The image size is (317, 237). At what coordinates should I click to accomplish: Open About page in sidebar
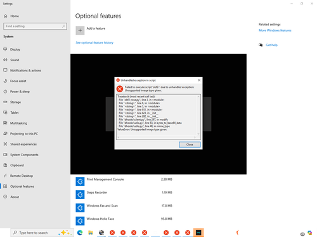pos(15,197)
